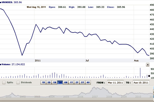
Task: Click the Open value 388.61
Action: [62, 7]
